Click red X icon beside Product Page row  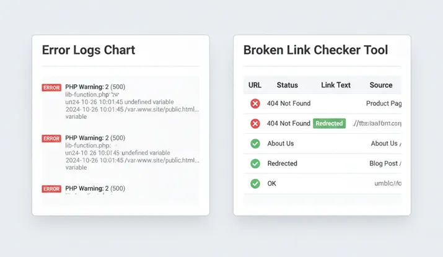255,103
